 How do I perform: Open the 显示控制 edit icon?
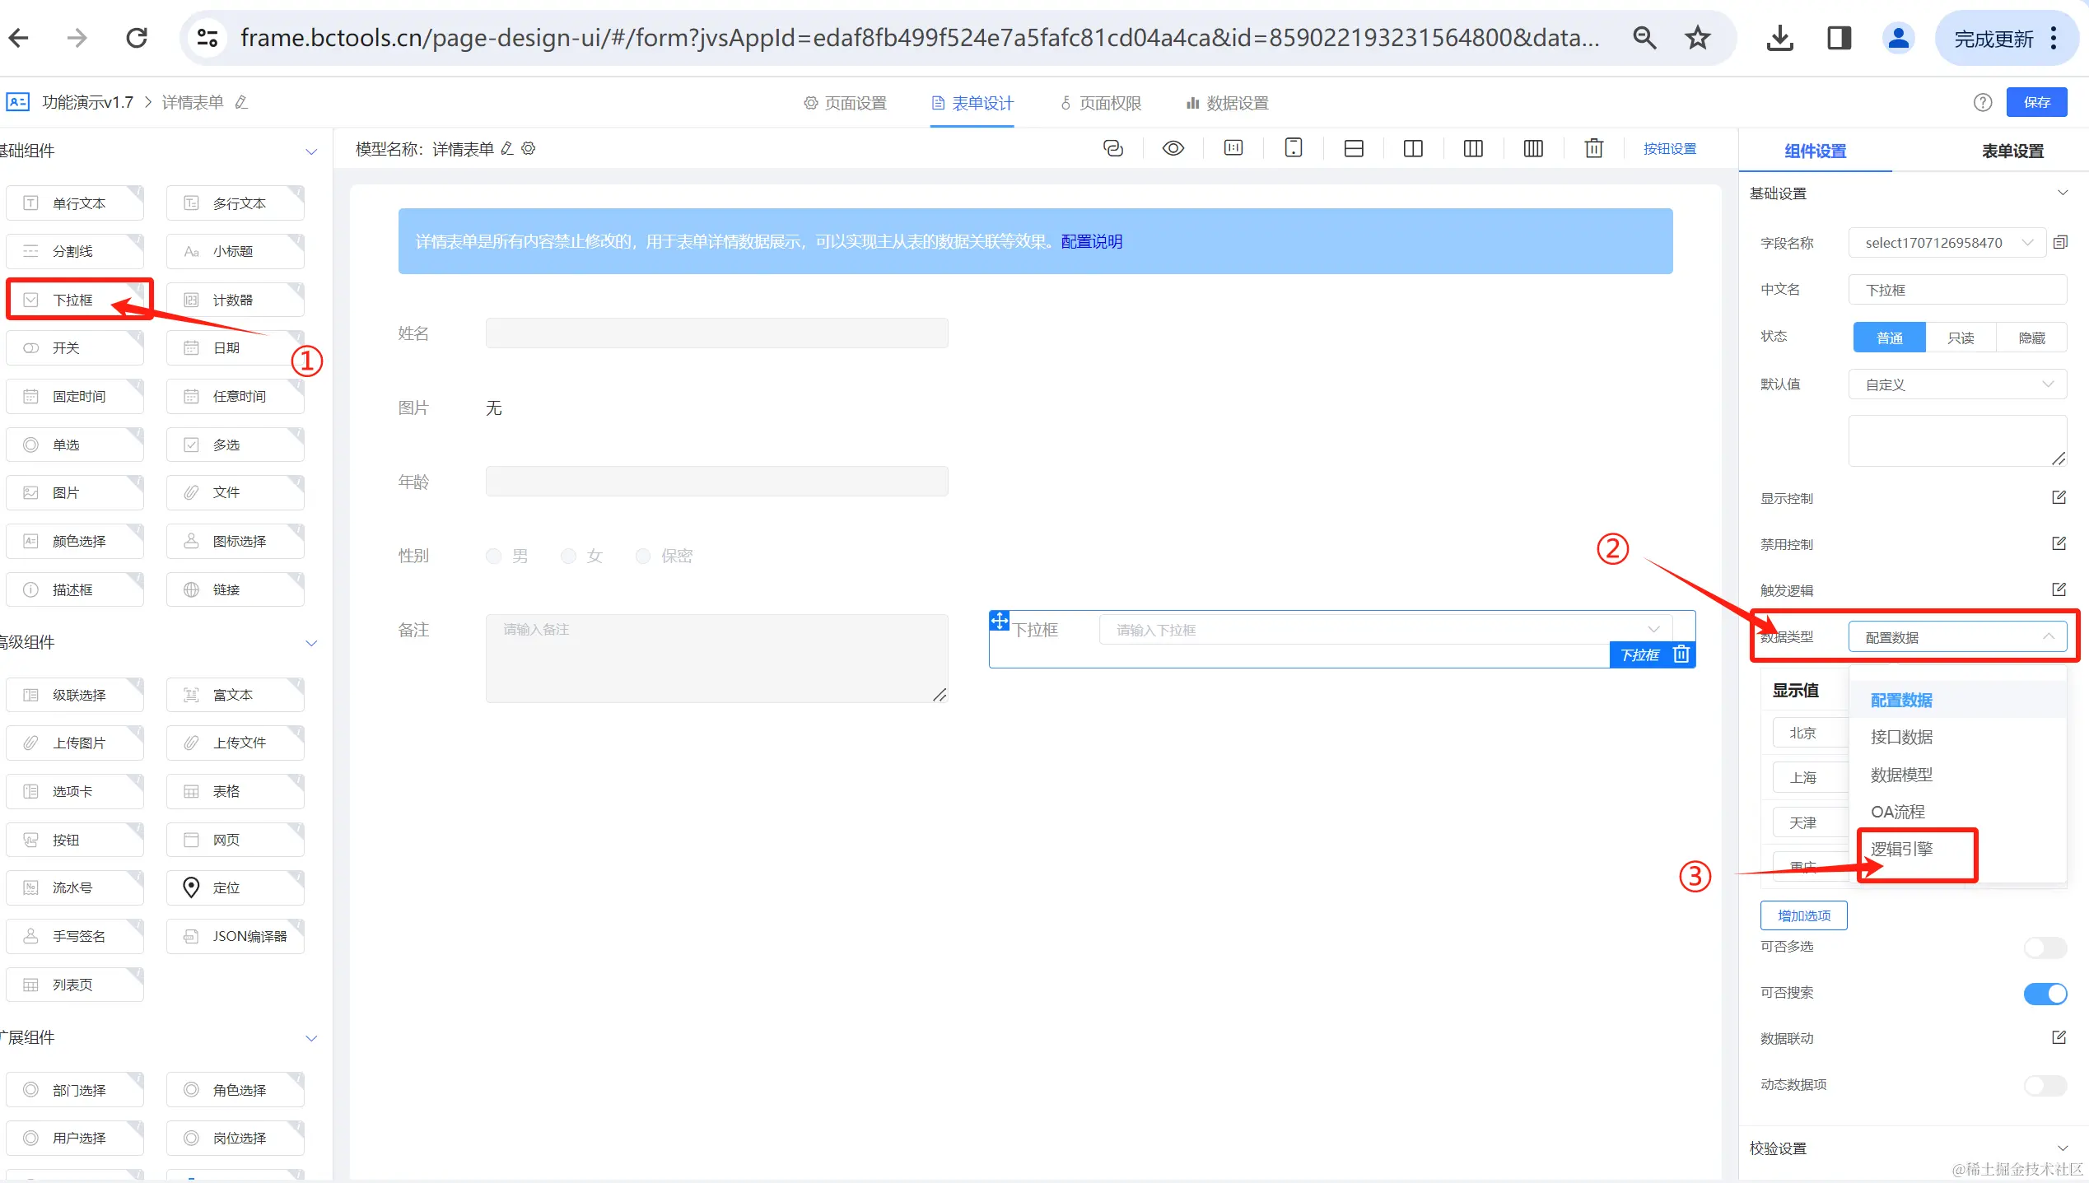[x=2059, y=497]
